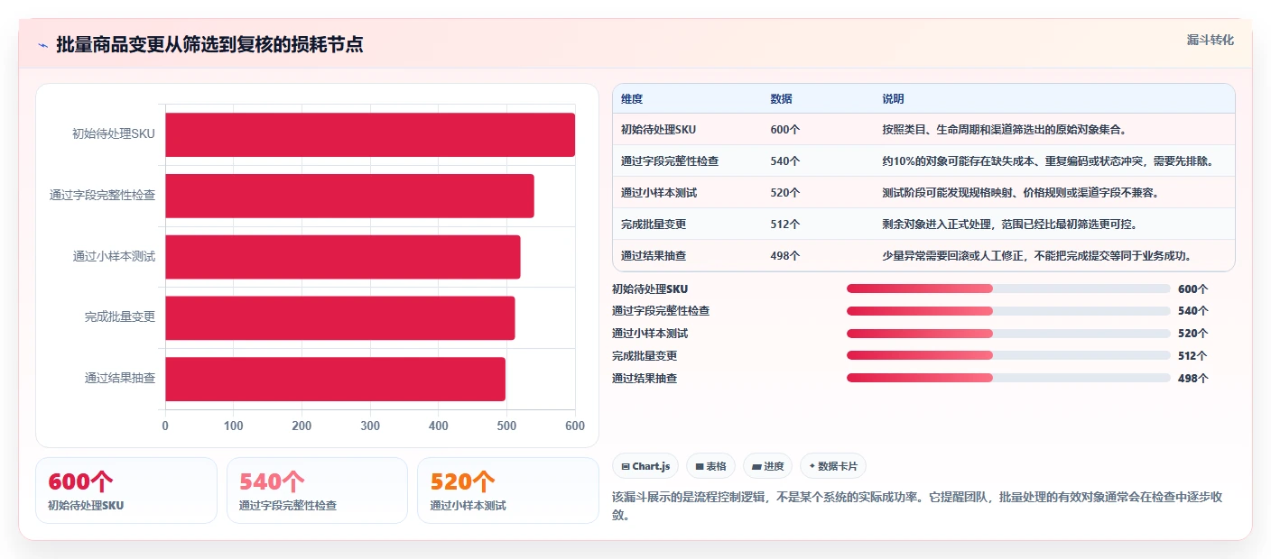Screen dimensions: 1271x559
Task: Click the 通过小样本测试 table row label
Action: click(659, 193)
